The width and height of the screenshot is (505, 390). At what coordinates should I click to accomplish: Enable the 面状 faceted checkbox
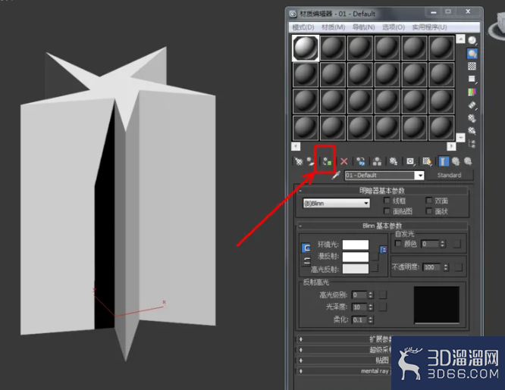coord(428,211)
